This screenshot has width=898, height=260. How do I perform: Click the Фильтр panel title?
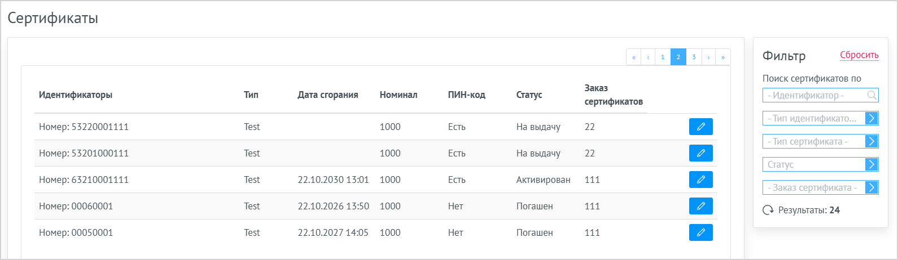tap(784, 56)
